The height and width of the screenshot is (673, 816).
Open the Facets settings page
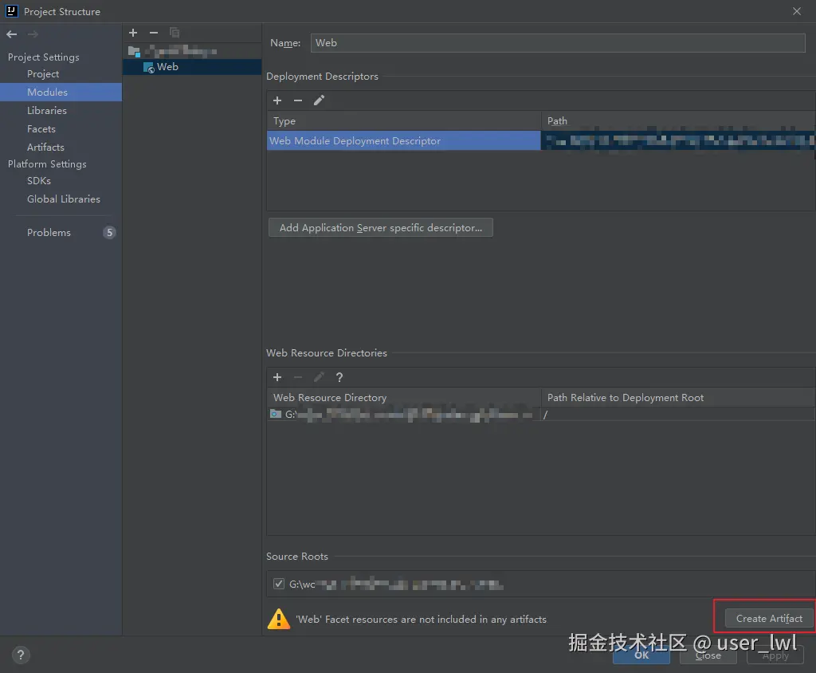click(x=41, y=128)
